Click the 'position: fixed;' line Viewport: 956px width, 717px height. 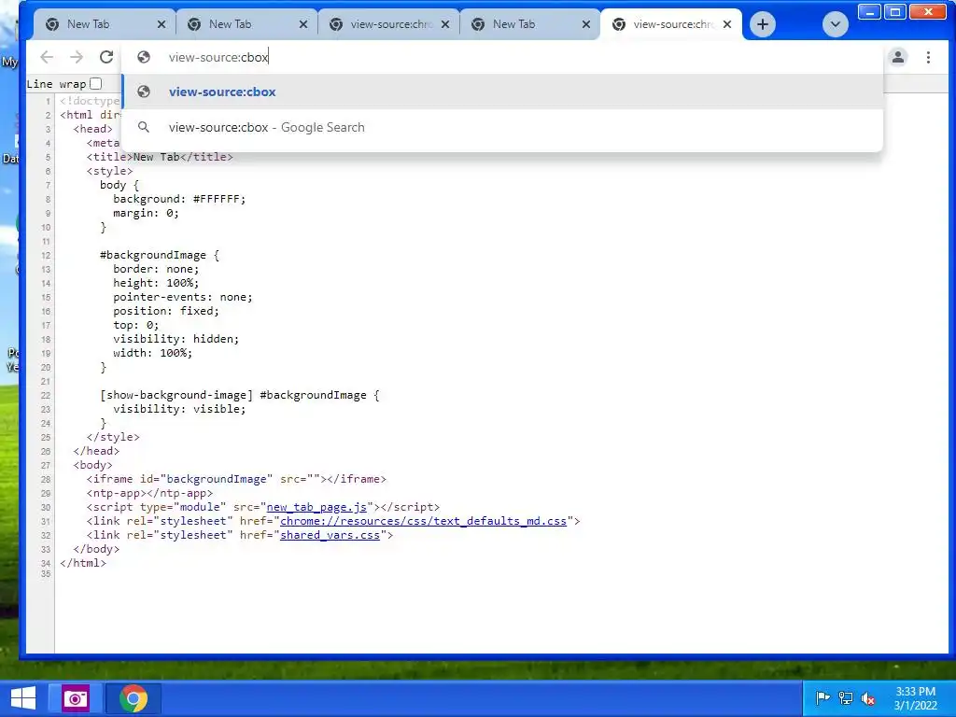click(166, 311)
